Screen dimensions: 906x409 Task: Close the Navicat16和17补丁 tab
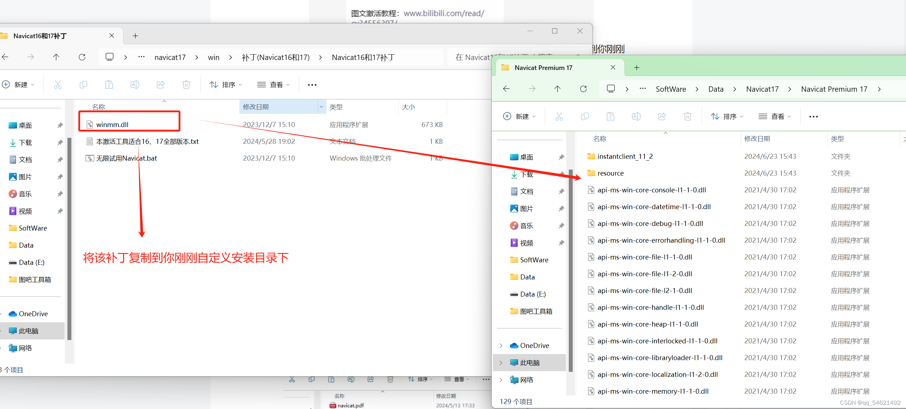112,36
